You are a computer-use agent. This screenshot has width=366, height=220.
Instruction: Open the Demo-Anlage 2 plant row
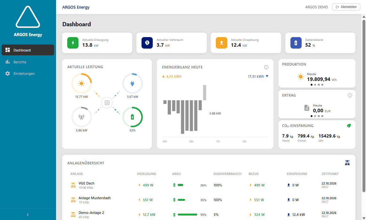click(209, 215)
